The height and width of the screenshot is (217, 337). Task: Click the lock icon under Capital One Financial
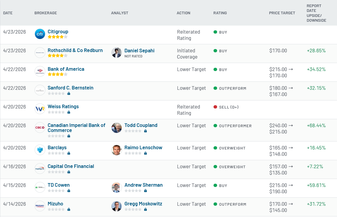(x=69, y=172)
